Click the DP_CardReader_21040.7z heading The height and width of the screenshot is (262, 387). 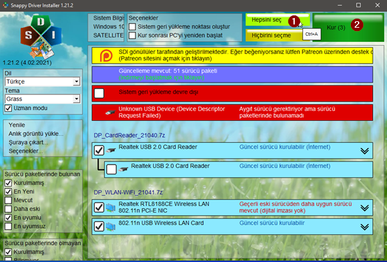tap(130, 135)
